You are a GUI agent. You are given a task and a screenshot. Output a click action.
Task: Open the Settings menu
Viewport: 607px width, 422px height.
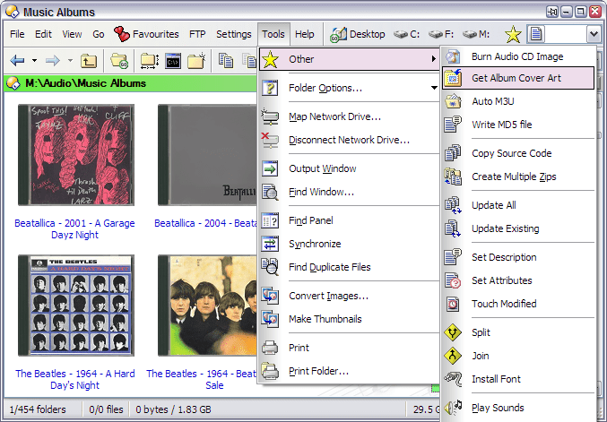[234, 34]
